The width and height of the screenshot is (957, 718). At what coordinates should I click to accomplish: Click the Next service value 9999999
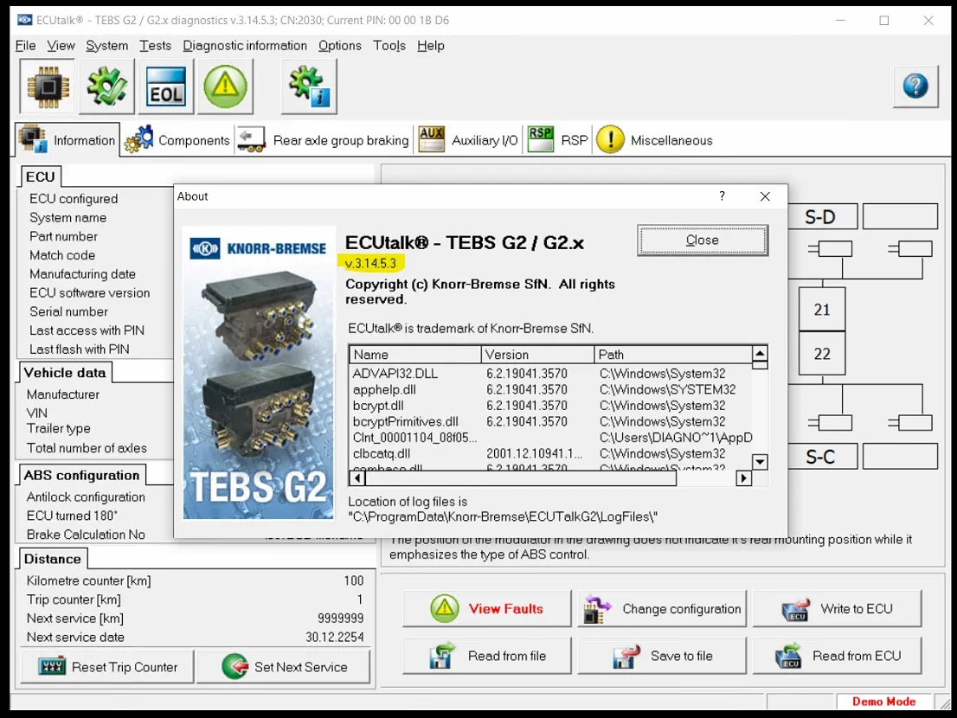[x=340, y=618]
